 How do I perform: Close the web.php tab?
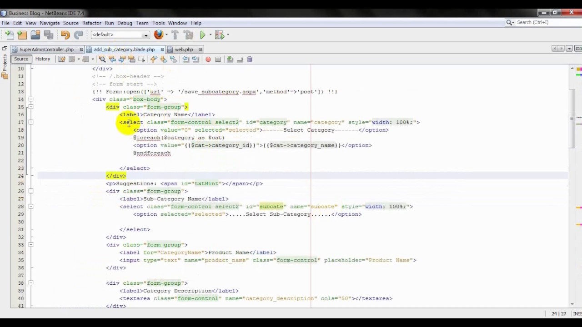pyautogui.click(x=201, y=50)
